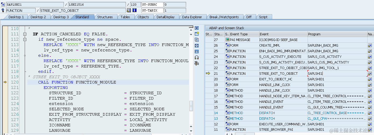Click the source icon in CREATE_IMPL row
The width and height of the screenshot is (374, 135).
tap(227, 45)
